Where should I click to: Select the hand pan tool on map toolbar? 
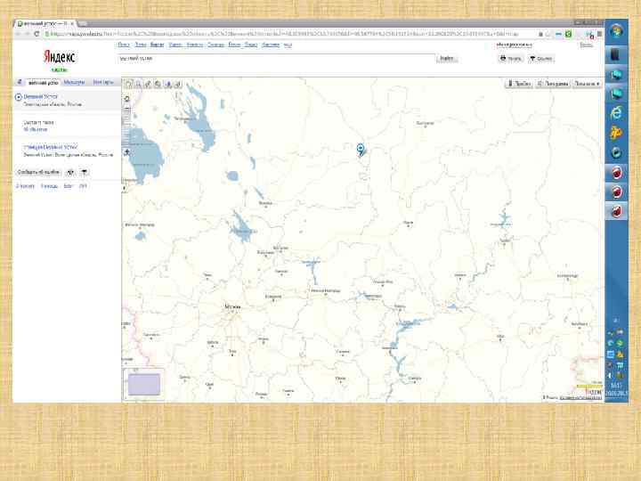click(128, 85)
